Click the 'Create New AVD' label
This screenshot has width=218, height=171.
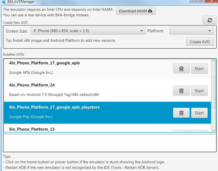coord(15,23)
